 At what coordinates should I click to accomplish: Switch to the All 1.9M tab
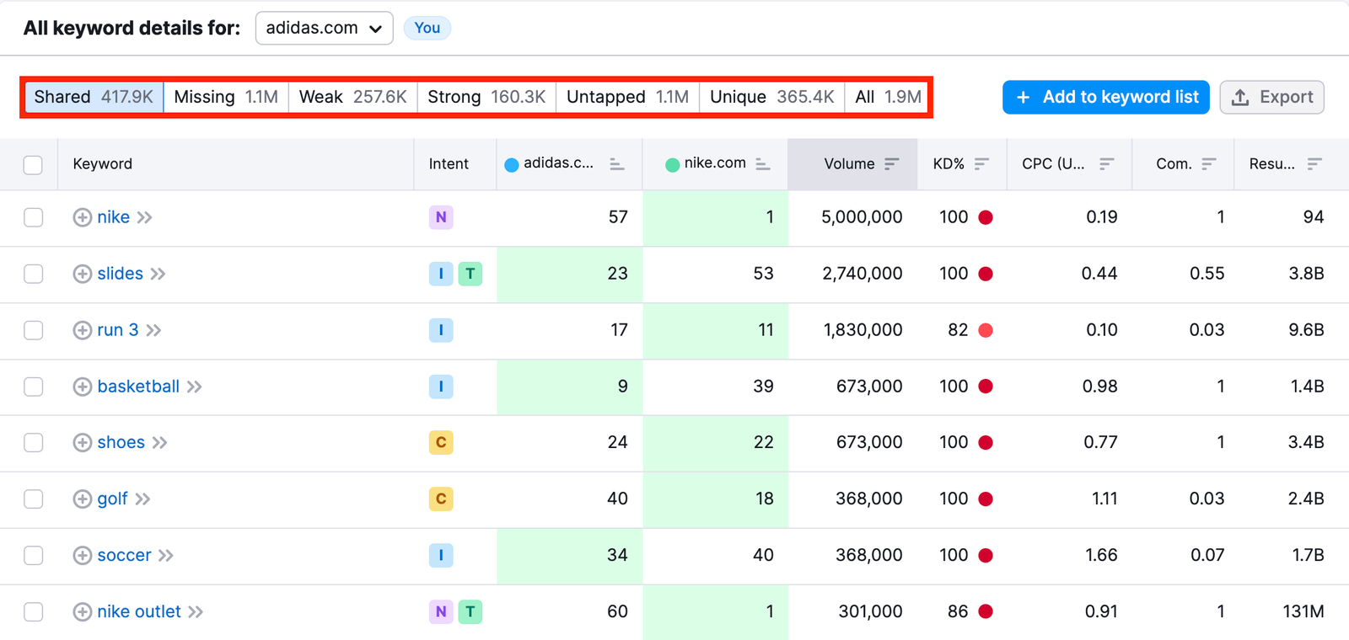tap(888, 97)
